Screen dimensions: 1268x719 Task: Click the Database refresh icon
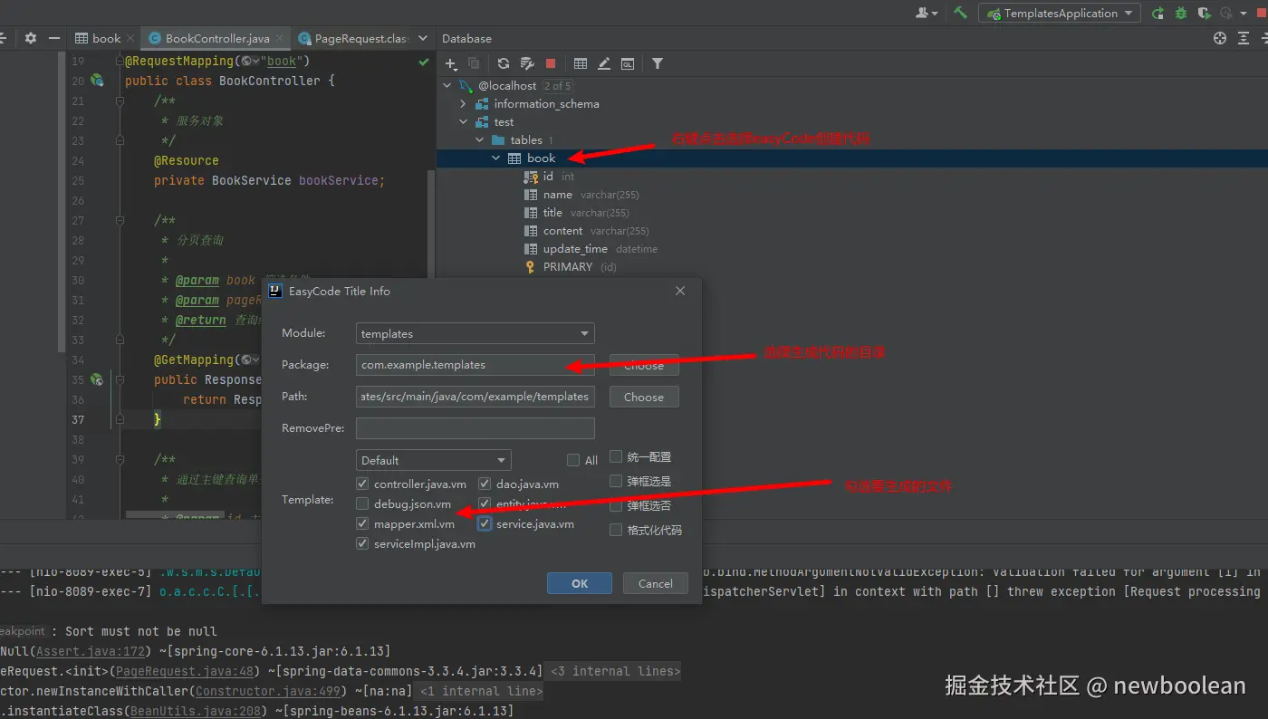pyautogui.click(x=504, y=63)
